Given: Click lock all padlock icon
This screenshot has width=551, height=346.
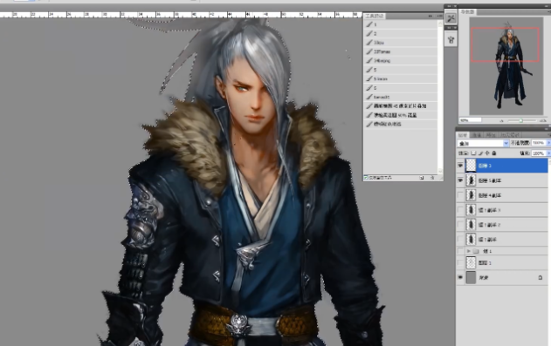Looking at the screenshot, I should pos(494,153).
